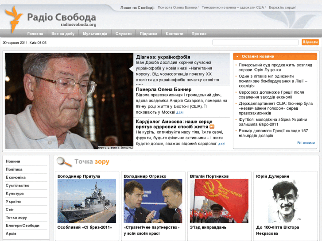Open top link Тимошенко не винна – адвокати США
Screen dimensions: 322x241
(233, 8)
